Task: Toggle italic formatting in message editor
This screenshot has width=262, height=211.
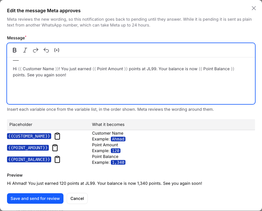Action: point(25,50)
